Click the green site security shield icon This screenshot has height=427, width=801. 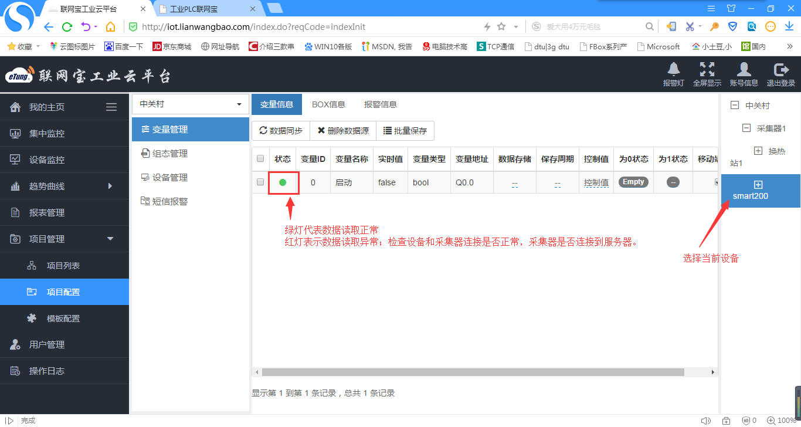133,26
